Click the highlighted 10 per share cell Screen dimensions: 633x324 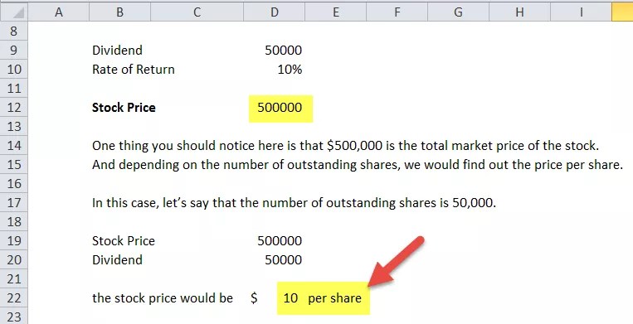pyautogui.click(x=323, y=298)
